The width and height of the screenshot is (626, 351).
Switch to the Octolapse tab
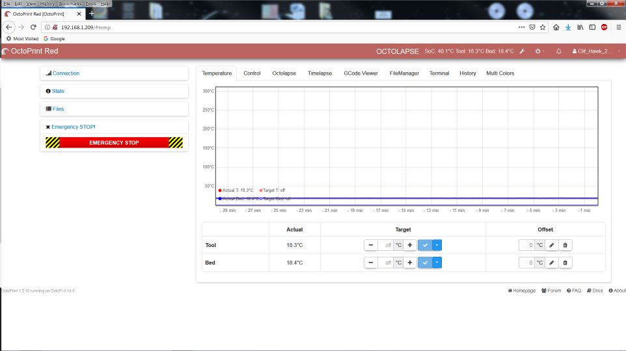(x=284, y=73)
